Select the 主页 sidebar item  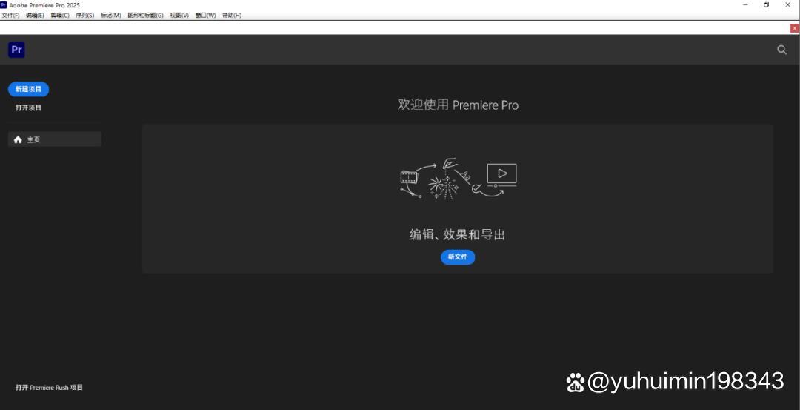[55, 139]
